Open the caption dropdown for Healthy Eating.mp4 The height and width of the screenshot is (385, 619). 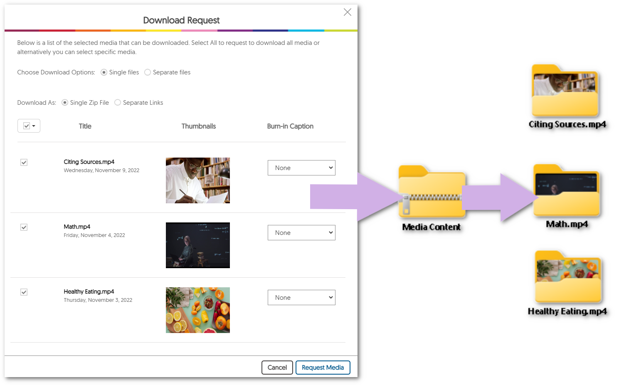[x=301, y=297]
